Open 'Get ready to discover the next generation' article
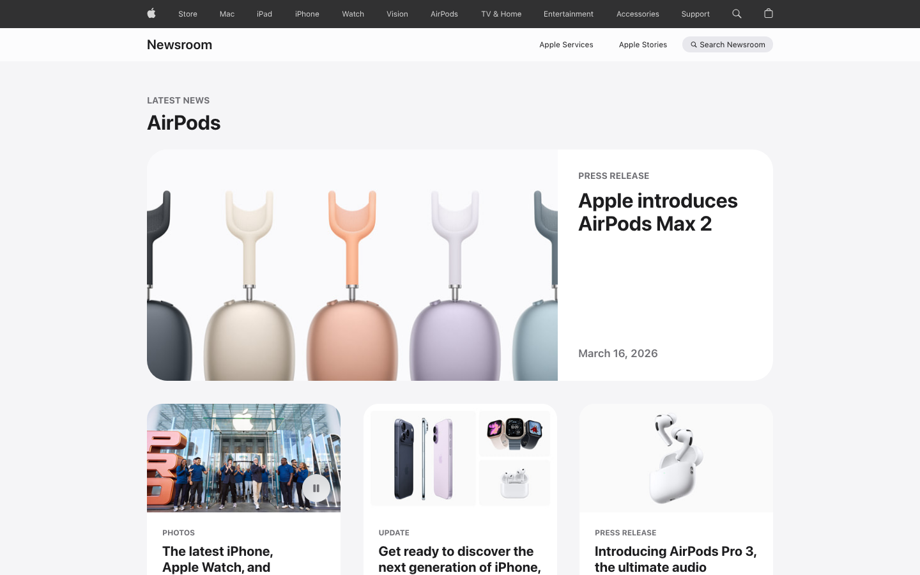 (x=459, y=559)
